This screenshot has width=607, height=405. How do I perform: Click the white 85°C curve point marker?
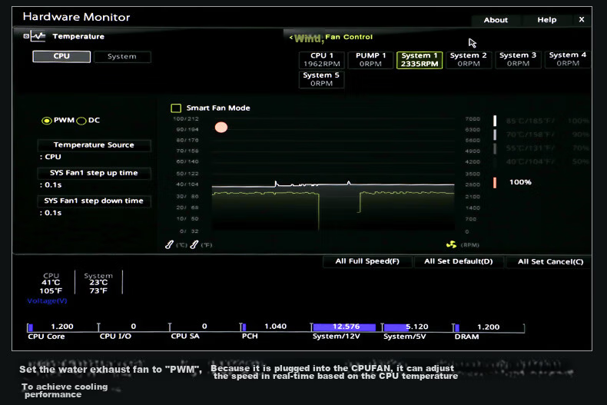495,121
